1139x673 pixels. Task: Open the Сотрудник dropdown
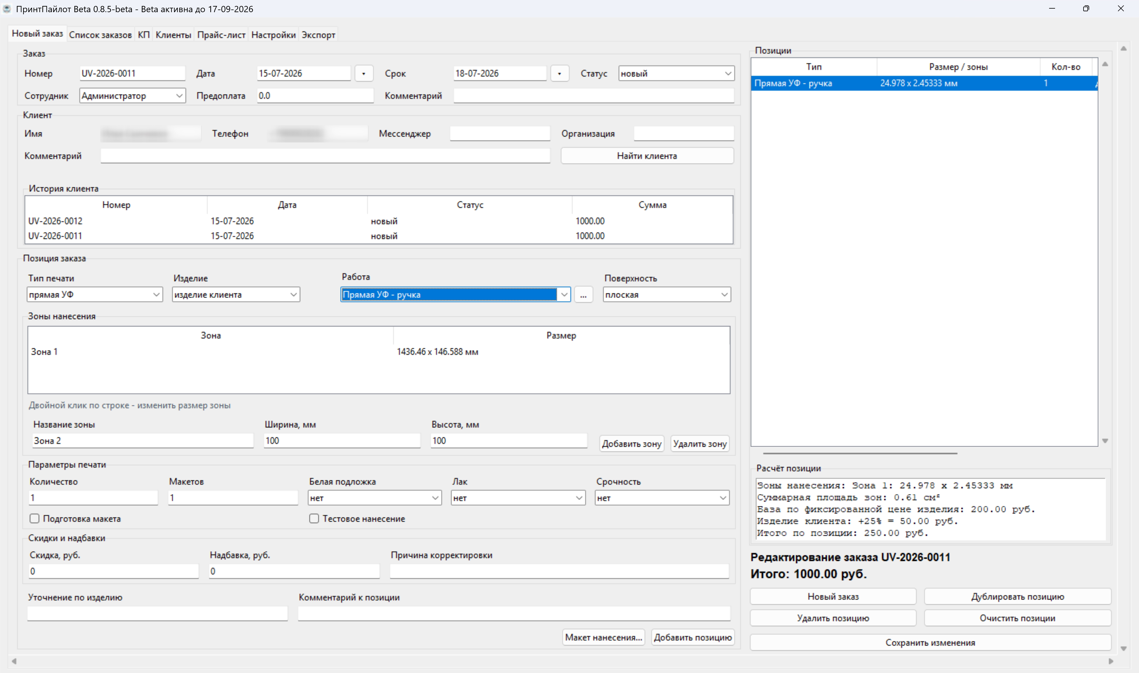[x=132, y=96]
